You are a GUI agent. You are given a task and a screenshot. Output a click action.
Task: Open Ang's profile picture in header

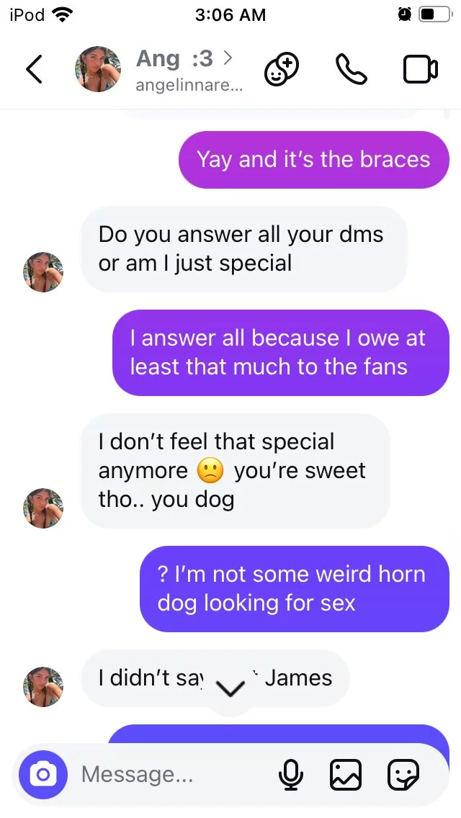pos(98,69)
